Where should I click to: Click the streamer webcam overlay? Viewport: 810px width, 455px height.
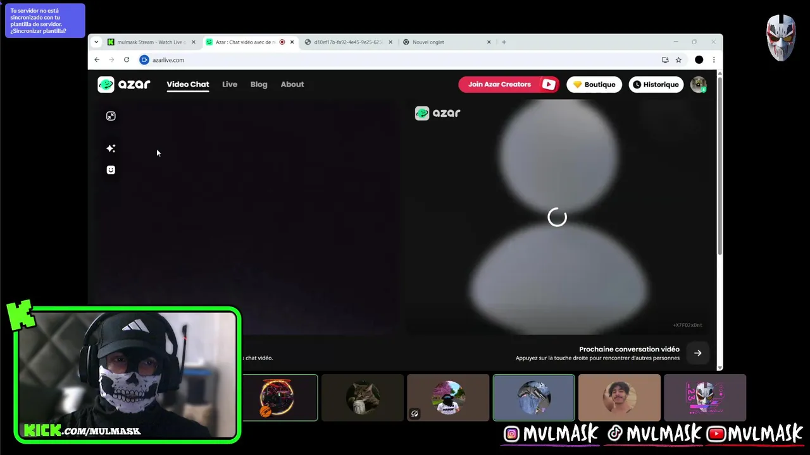(127, 375)
